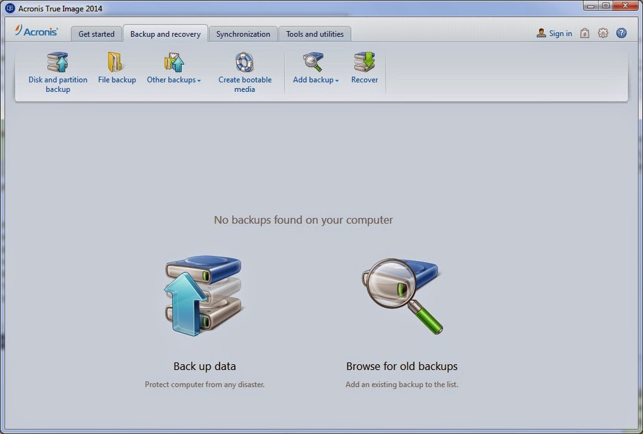Screen dimensions: 643x434
Task: Minimize the Acronis True Image window
Action: click(590, 6)
